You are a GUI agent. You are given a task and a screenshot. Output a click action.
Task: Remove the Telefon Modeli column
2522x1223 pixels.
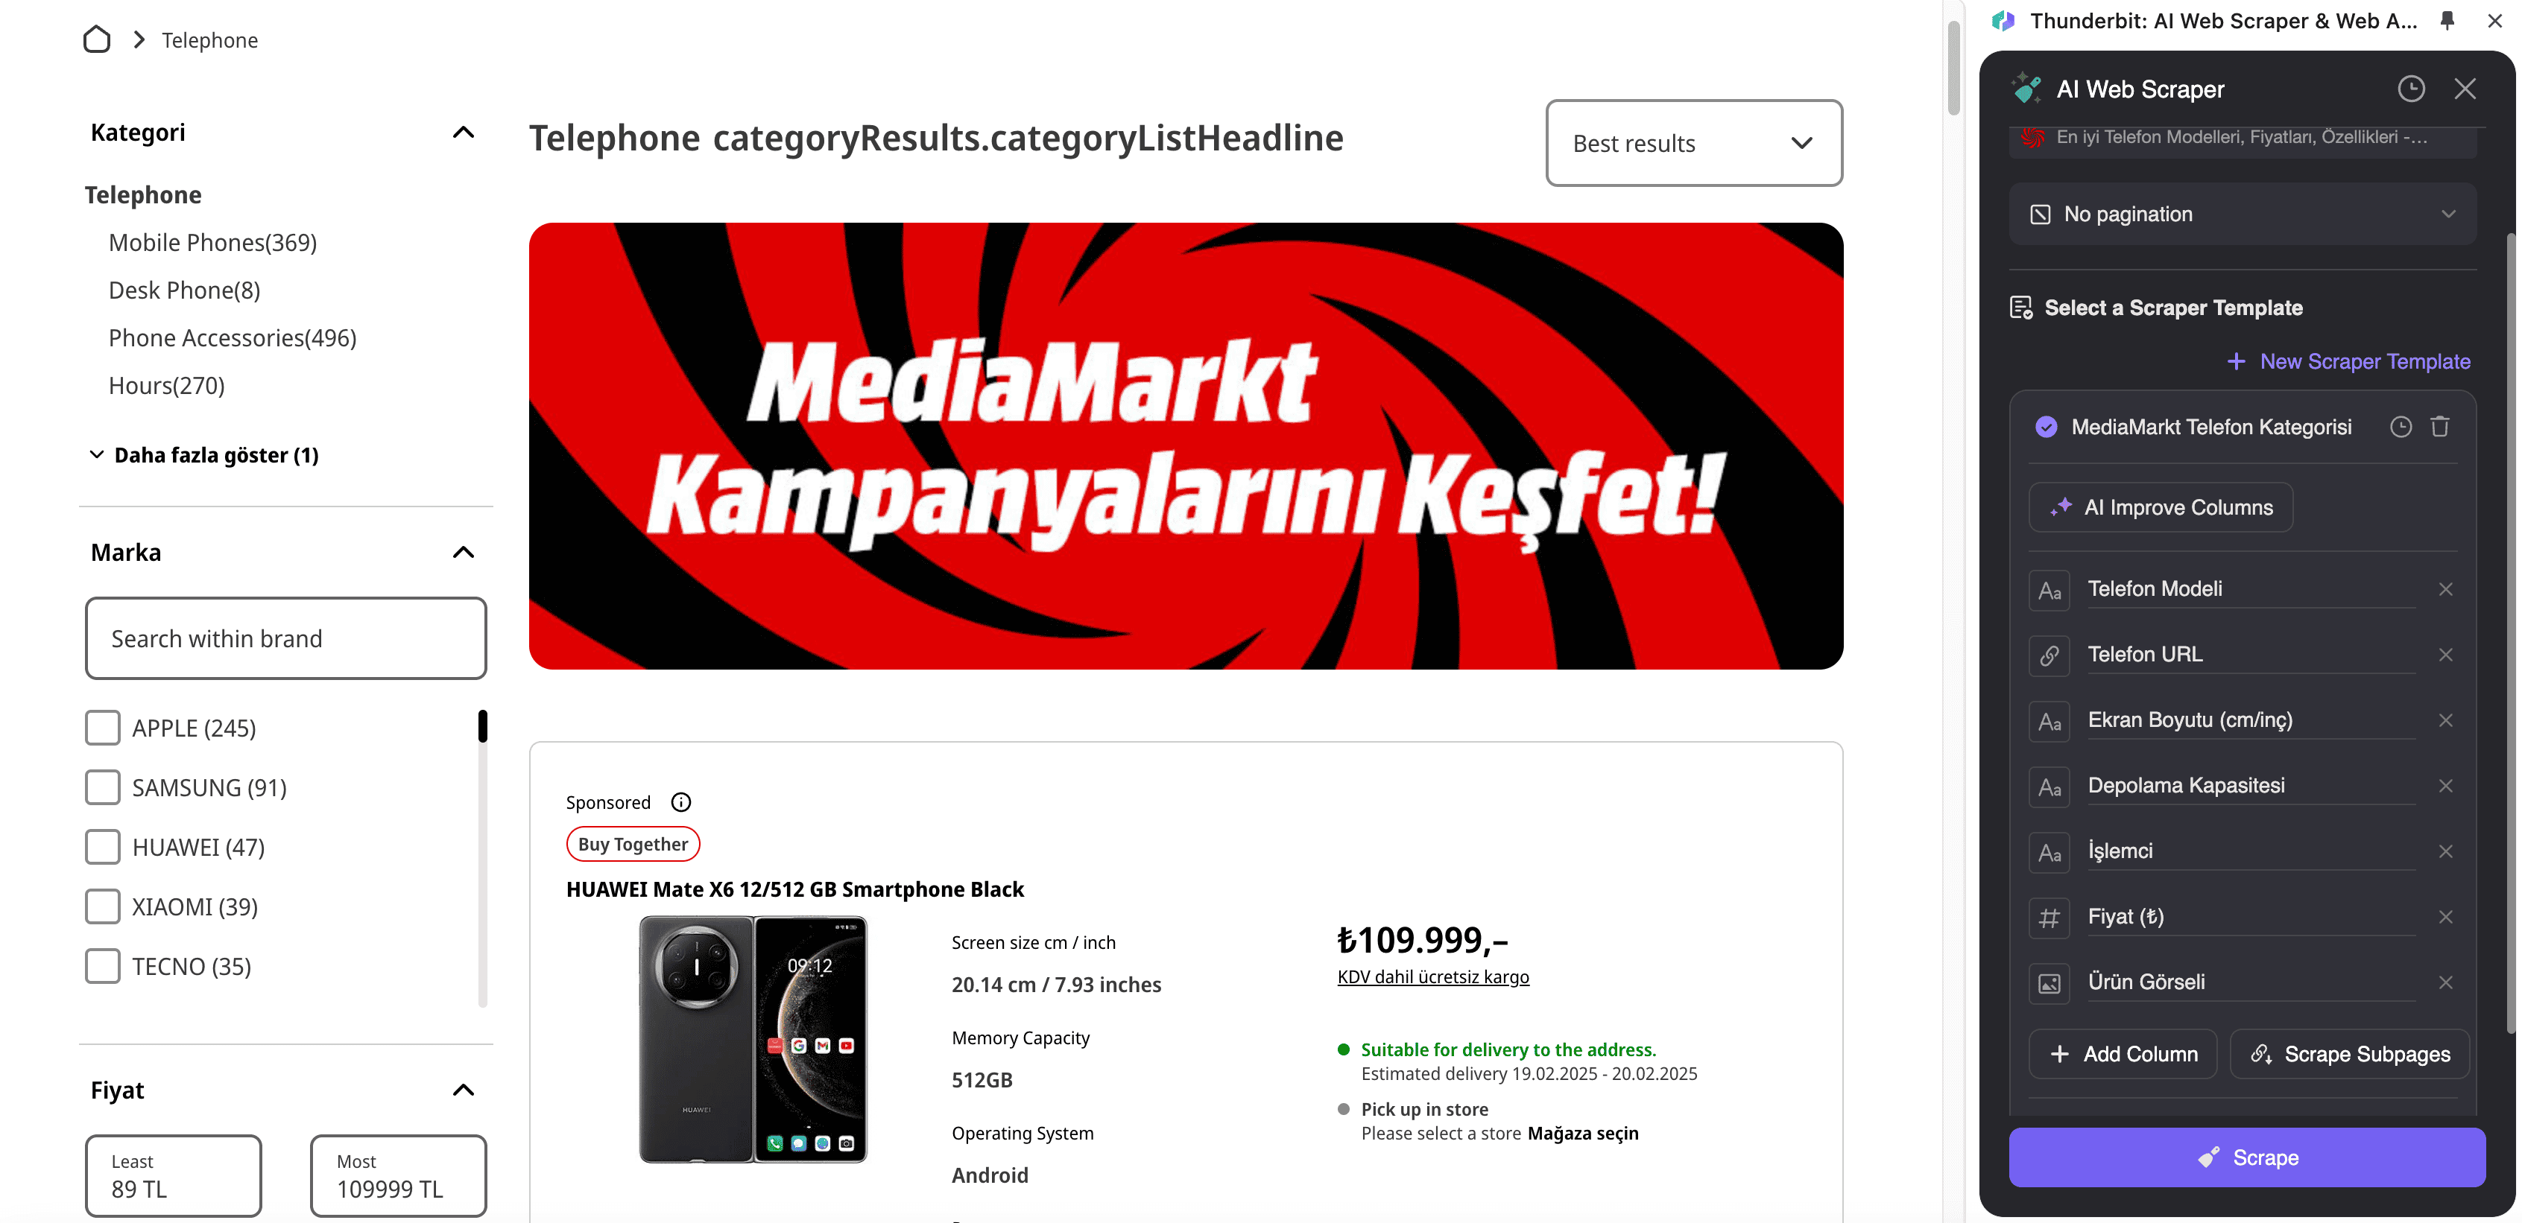pyautogui.click(x=2446, y=589)
